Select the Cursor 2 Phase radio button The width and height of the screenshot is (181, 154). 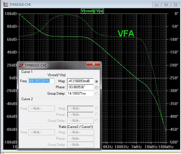pyautogui.click(x=96, y=114)
